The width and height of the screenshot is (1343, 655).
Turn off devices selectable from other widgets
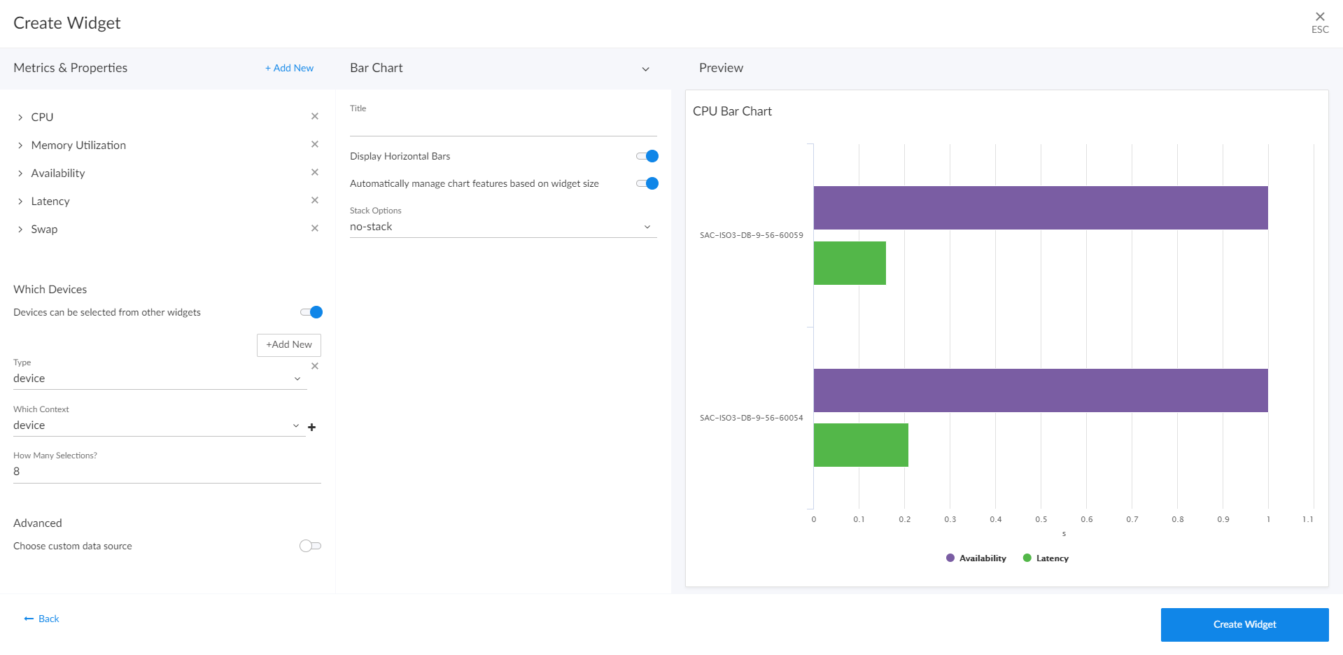coord(311,312)
